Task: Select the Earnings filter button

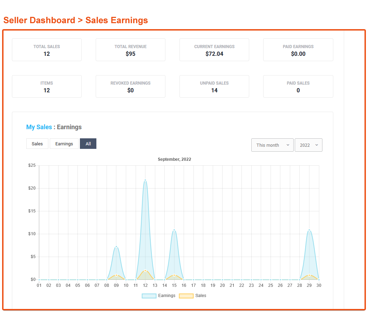Action: click(x=64, y=144)
